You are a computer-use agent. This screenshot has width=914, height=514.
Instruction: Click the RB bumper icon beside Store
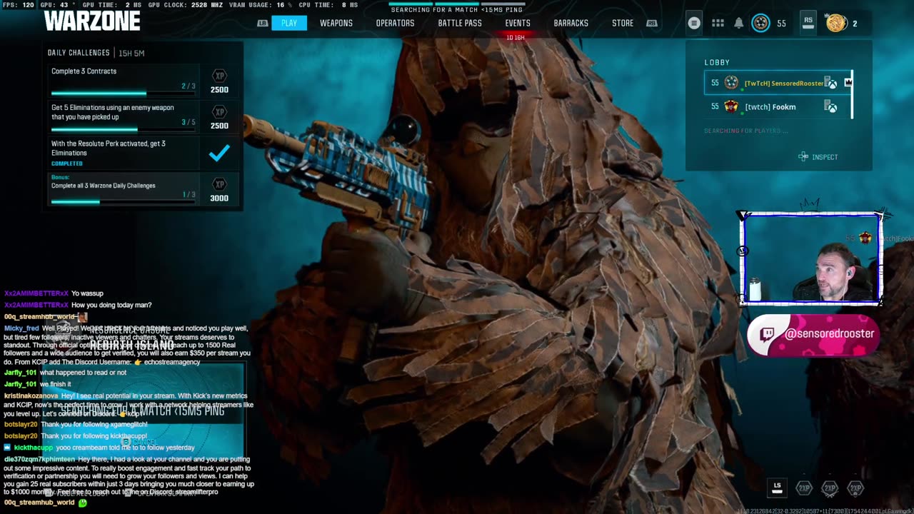[x=651, y=23]
